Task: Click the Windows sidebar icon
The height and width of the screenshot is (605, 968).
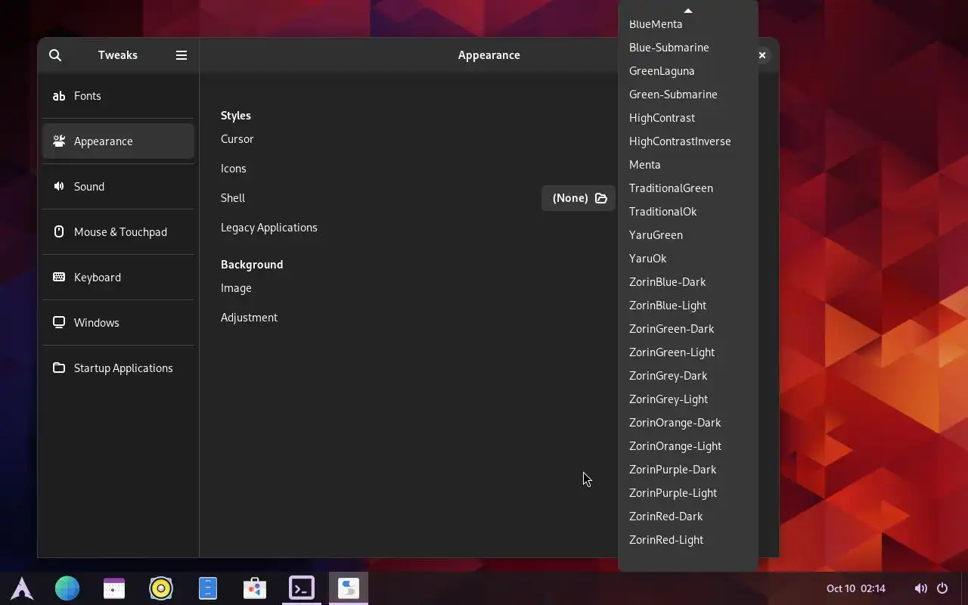Action: (59, 323)
